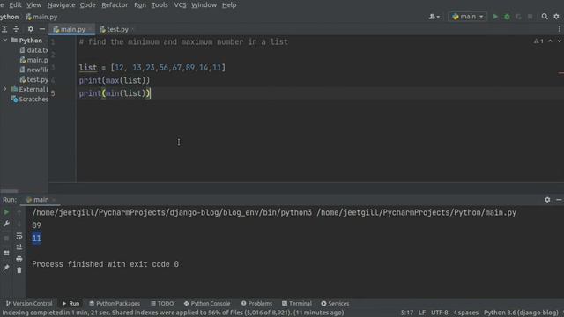The image size is (564, 317).
Task: Hide the Run panel with minus icon
Action: pyautogui.click(x=559, y=200)
